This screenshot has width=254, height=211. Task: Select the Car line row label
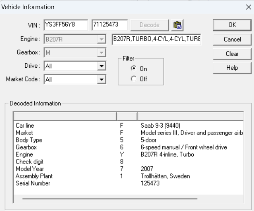pos(25,126)
